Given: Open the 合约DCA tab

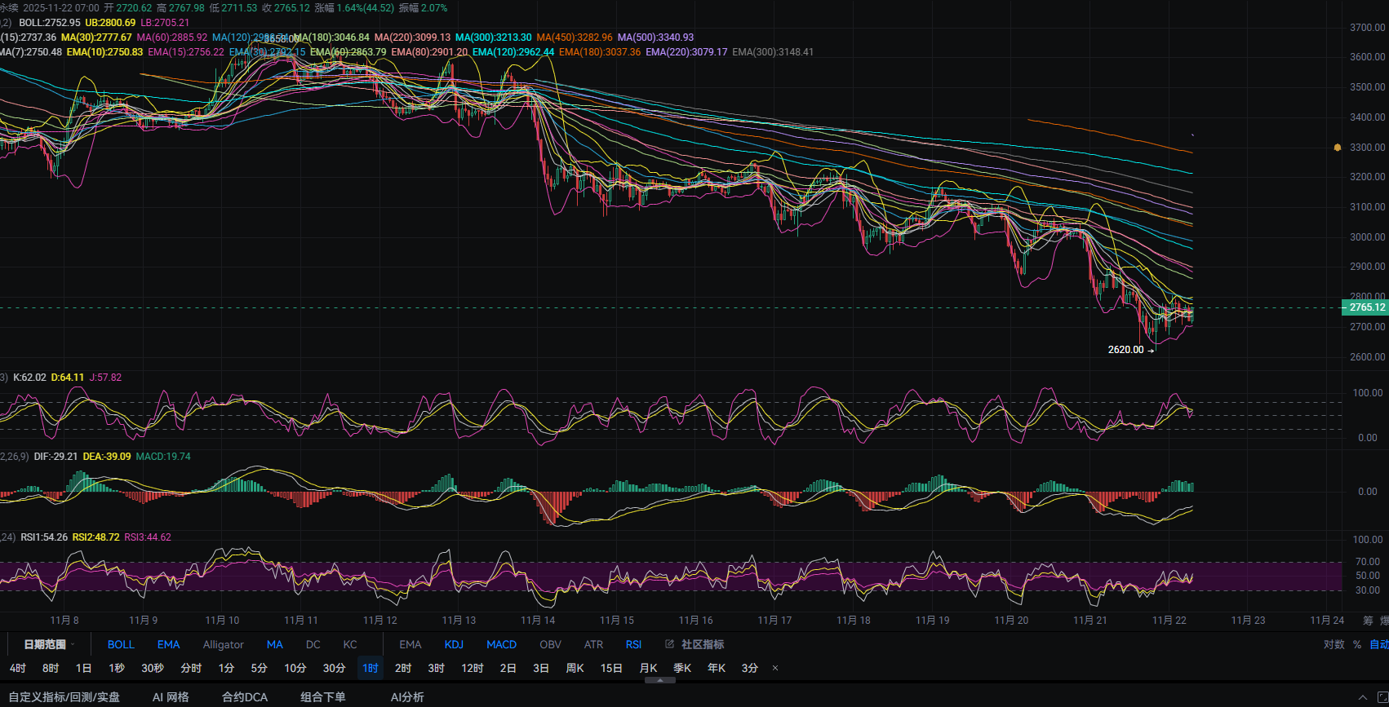Looking at the screenshot, I should point(244,697).
